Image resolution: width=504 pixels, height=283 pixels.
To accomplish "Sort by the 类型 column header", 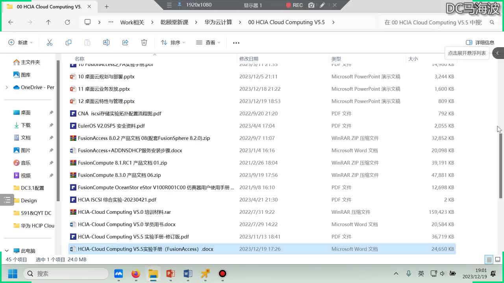I will [x=336, y=59].
